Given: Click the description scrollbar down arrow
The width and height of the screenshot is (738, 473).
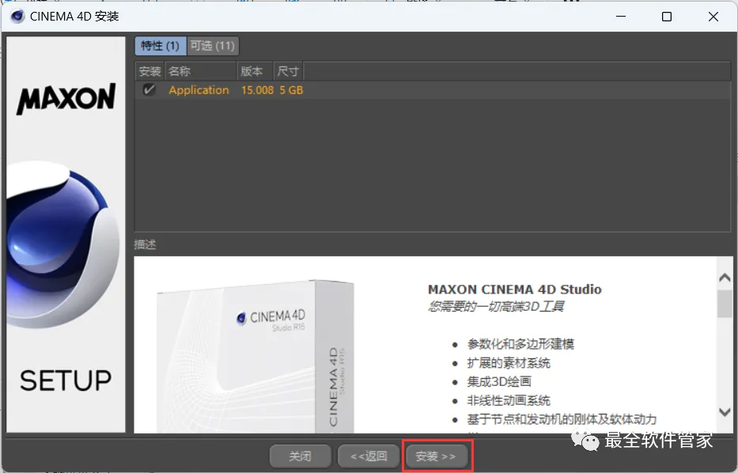Looking at the screenshot, I should (x=725, y=412).
